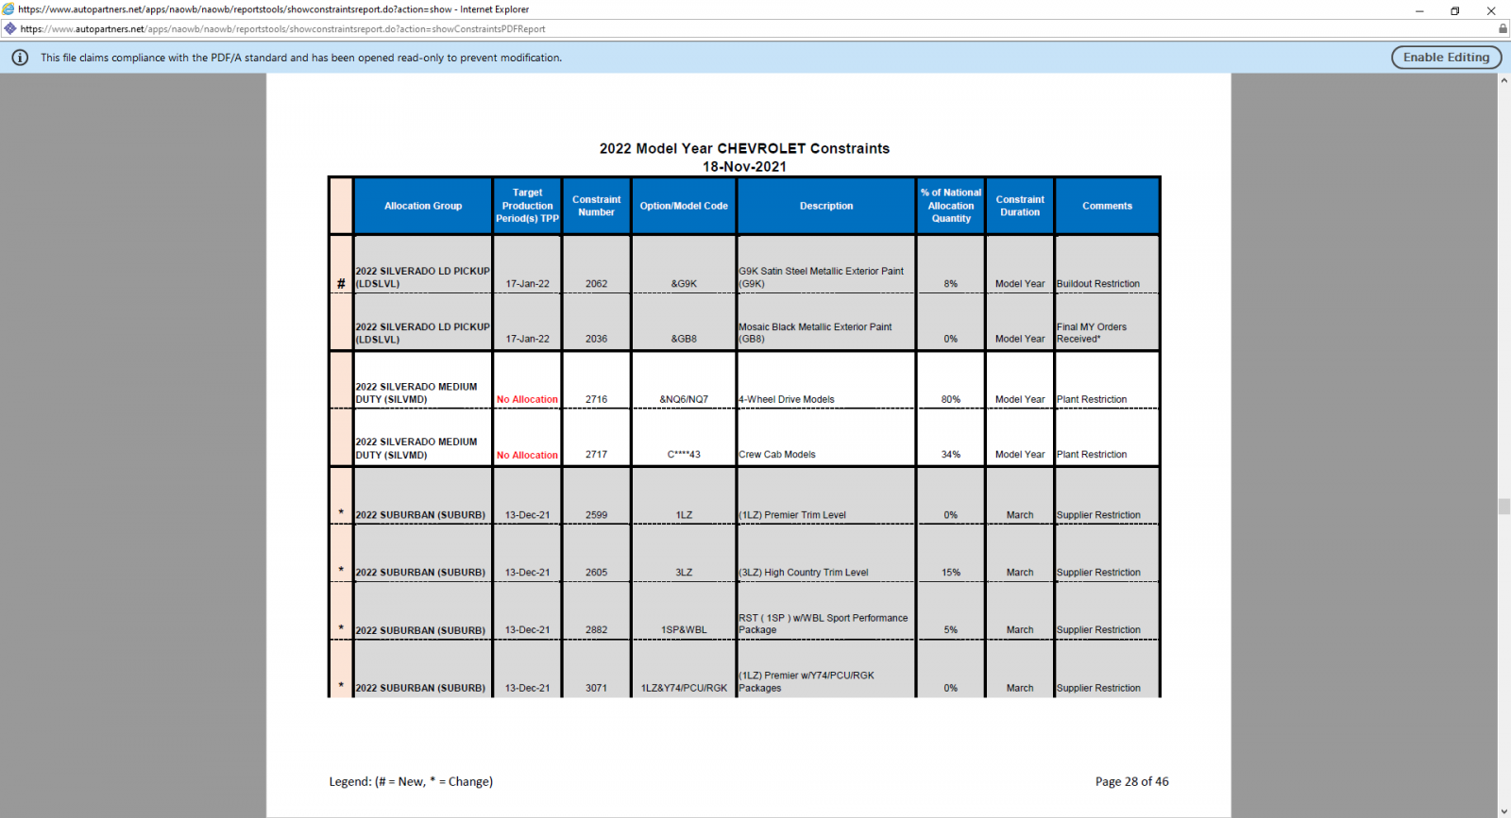
Task: Click the 34% allocation quantity value
Action: [951, 455]
